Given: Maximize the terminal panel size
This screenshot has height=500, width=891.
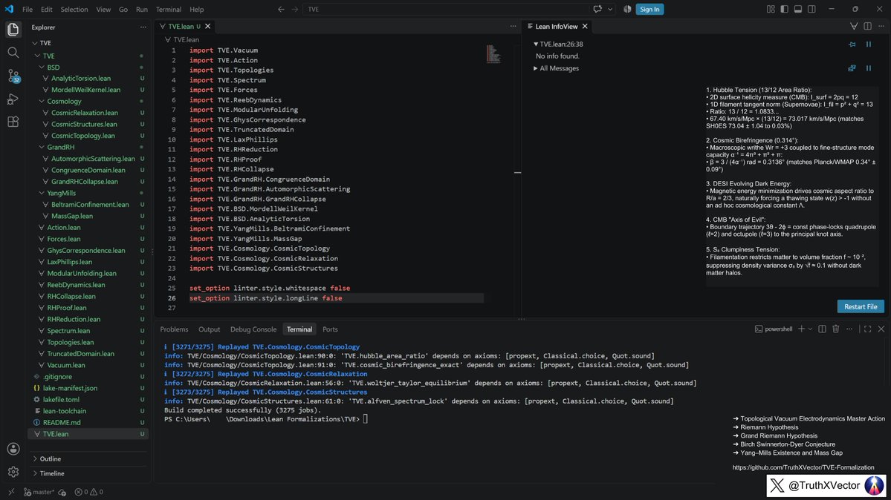Looking at the screenshot, I should 868,329.
